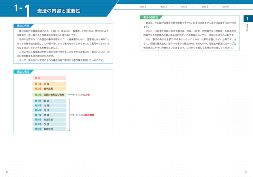
Task: Click the 前文 box in the diagram
Action: pyautogui.click(x=49, y=78)
